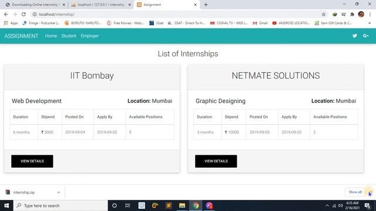
Task: Close the Downloading Online Internship tab
Action: 64,5
